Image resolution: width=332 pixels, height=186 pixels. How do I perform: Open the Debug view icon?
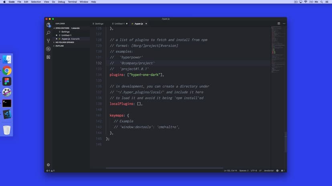click(x=49, y=49)
